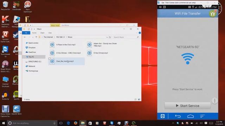Open TeamViewer 10 desktop shortcut

5,52
